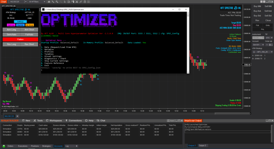This screenshot has height=149, width=274.
Task: Switch to the Strategies tab
Action: coord(46,146)
